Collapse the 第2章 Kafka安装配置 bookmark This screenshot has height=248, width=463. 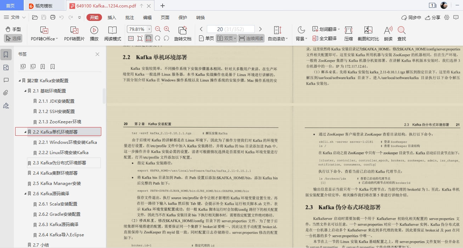pyautogui.click(x=20, y=80)
